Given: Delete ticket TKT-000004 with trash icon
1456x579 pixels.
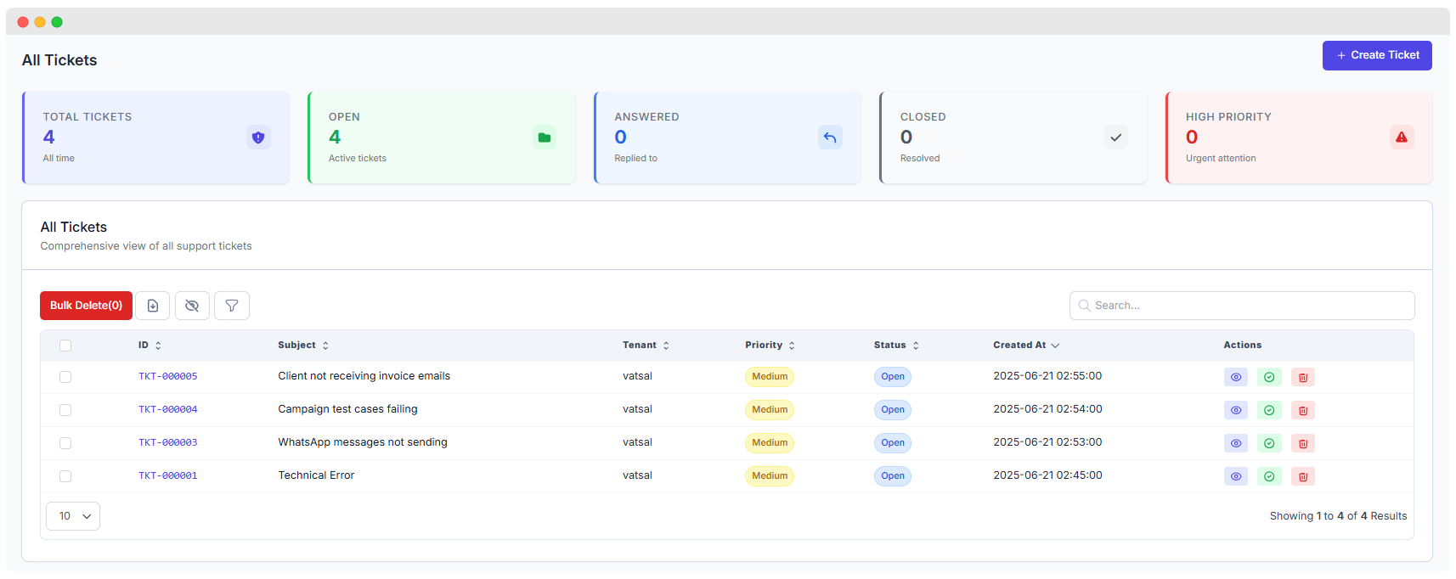Looking at the screenshot, I should coord(1302,410).
